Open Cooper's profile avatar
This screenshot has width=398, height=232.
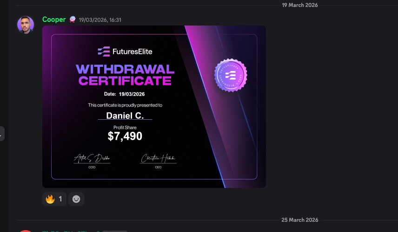pyautogui.click(x=26, y=25)
